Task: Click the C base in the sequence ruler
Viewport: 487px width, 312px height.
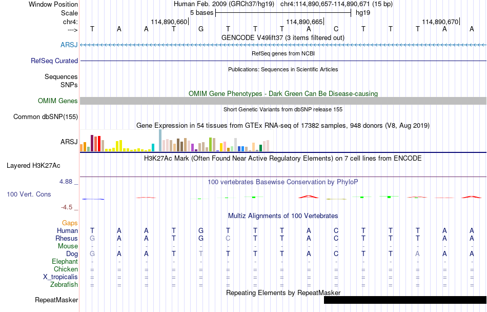Action: tap(336, 29)
